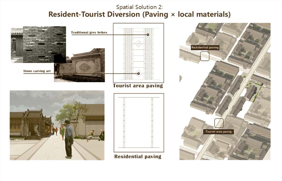Click the callout dot for stone carving
Screen dimensions: 282x181
(139, 74)
